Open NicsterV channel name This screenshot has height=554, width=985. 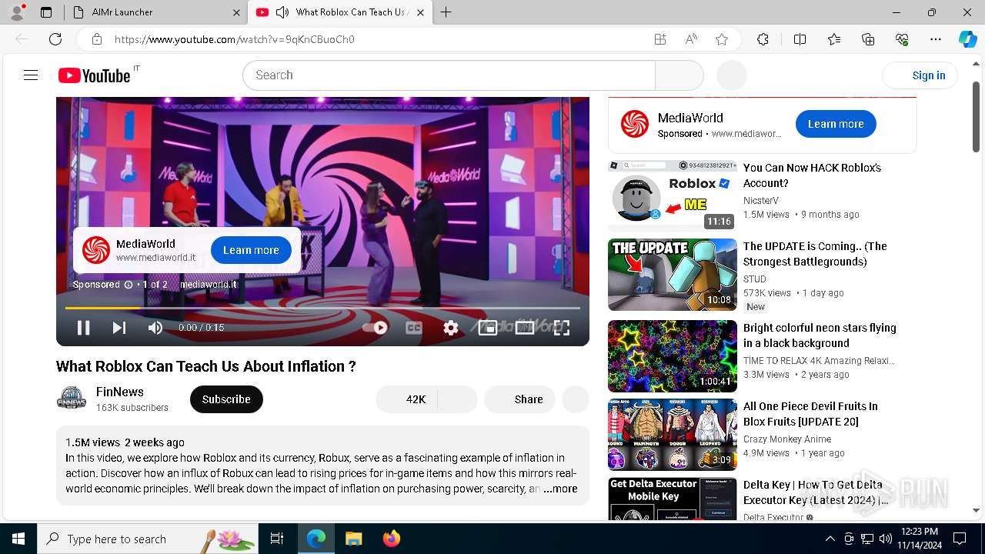click(761, 201)
